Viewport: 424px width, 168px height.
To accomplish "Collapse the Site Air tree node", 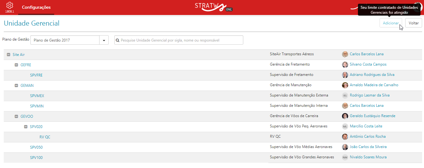I will point(8,55).
